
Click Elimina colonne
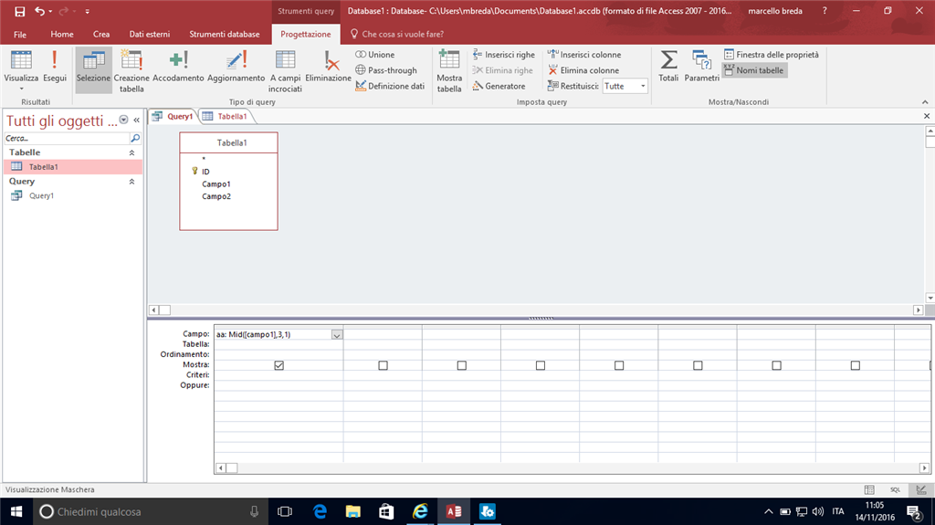coord(583,69)
